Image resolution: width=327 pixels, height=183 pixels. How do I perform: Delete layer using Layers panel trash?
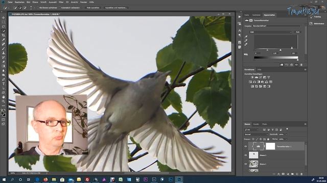click(x=301, y=174)
